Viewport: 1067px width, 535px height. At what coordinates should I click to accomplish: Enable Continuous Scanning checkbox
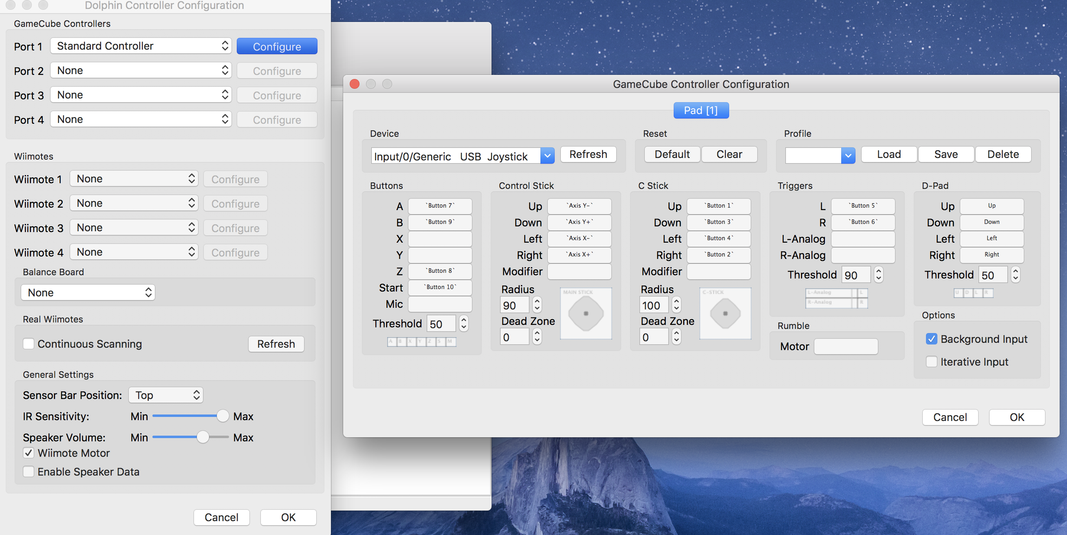29,344
